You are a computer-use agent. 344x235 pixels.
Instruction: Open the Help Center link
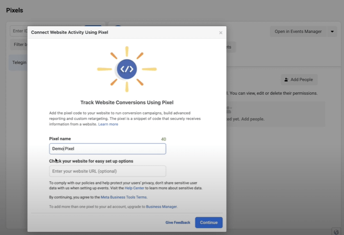134,188
